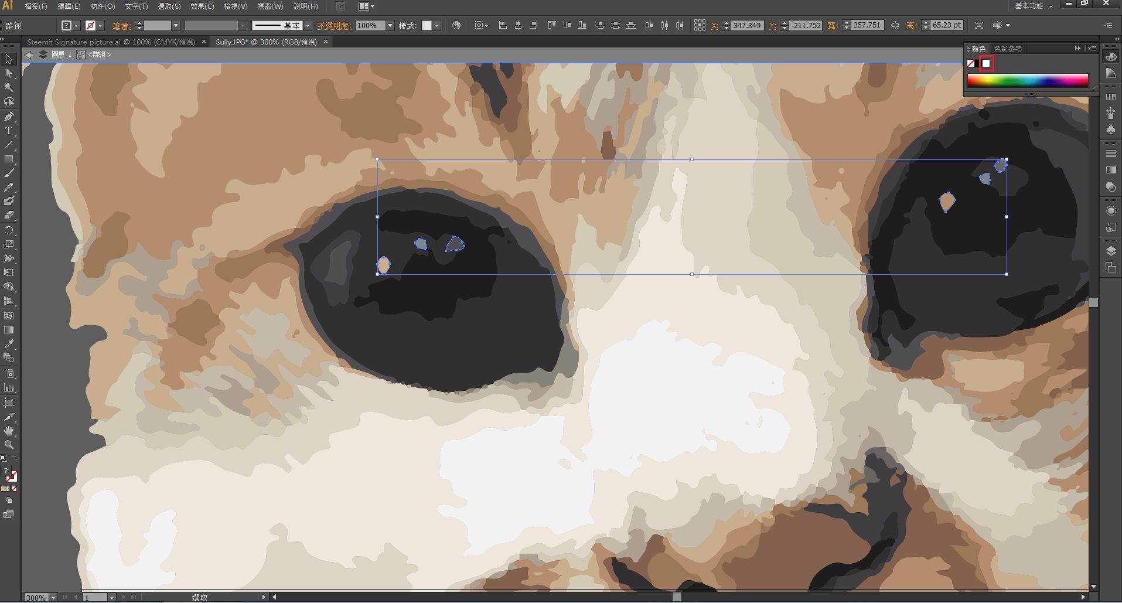This screenshot has height=603, width=1122.
Task: Select the Rectangle tool
Action: click(x=9, y=159)
